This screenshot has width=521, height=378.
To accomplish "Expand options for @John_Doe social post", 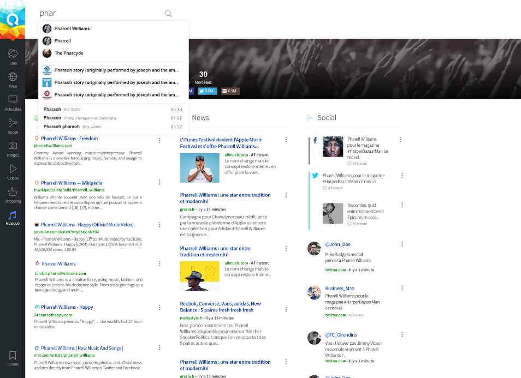I will pyautogui.click(x=402, y=244).
